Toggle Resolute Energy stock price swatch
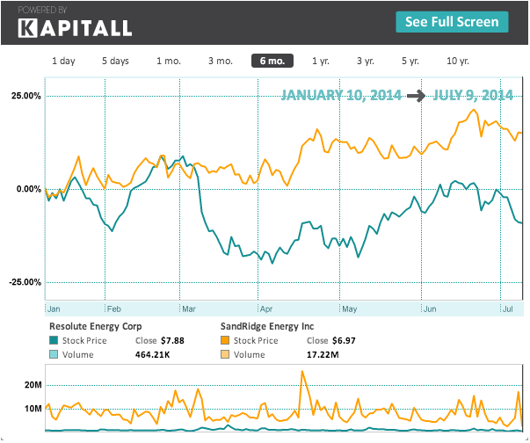530x443 pixels. click(54, 341)
